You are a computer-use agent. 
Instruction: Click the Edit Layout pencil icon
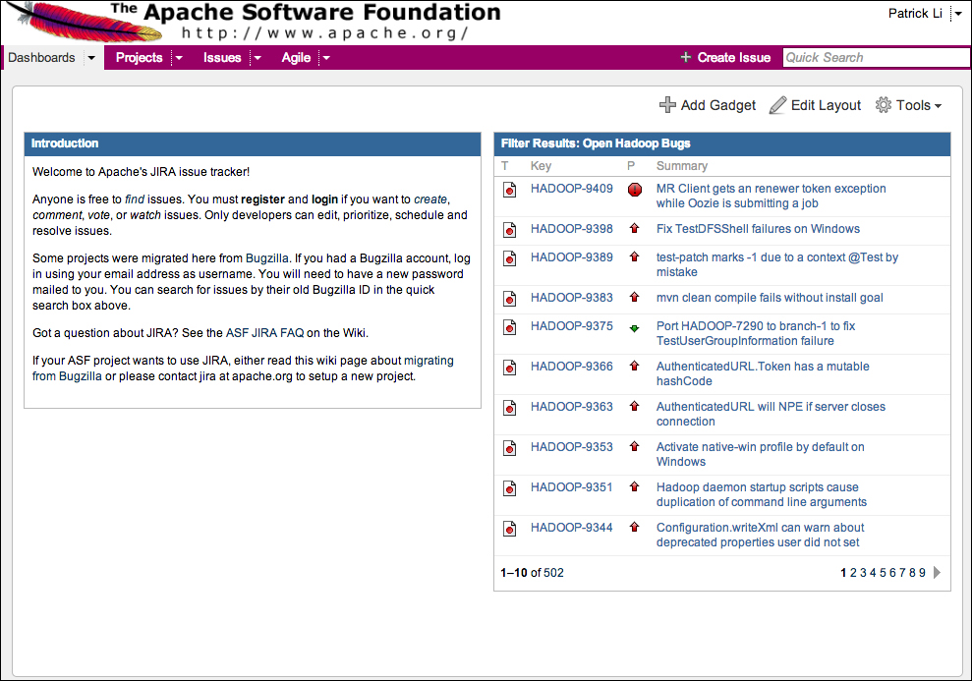tap(777, 105)
